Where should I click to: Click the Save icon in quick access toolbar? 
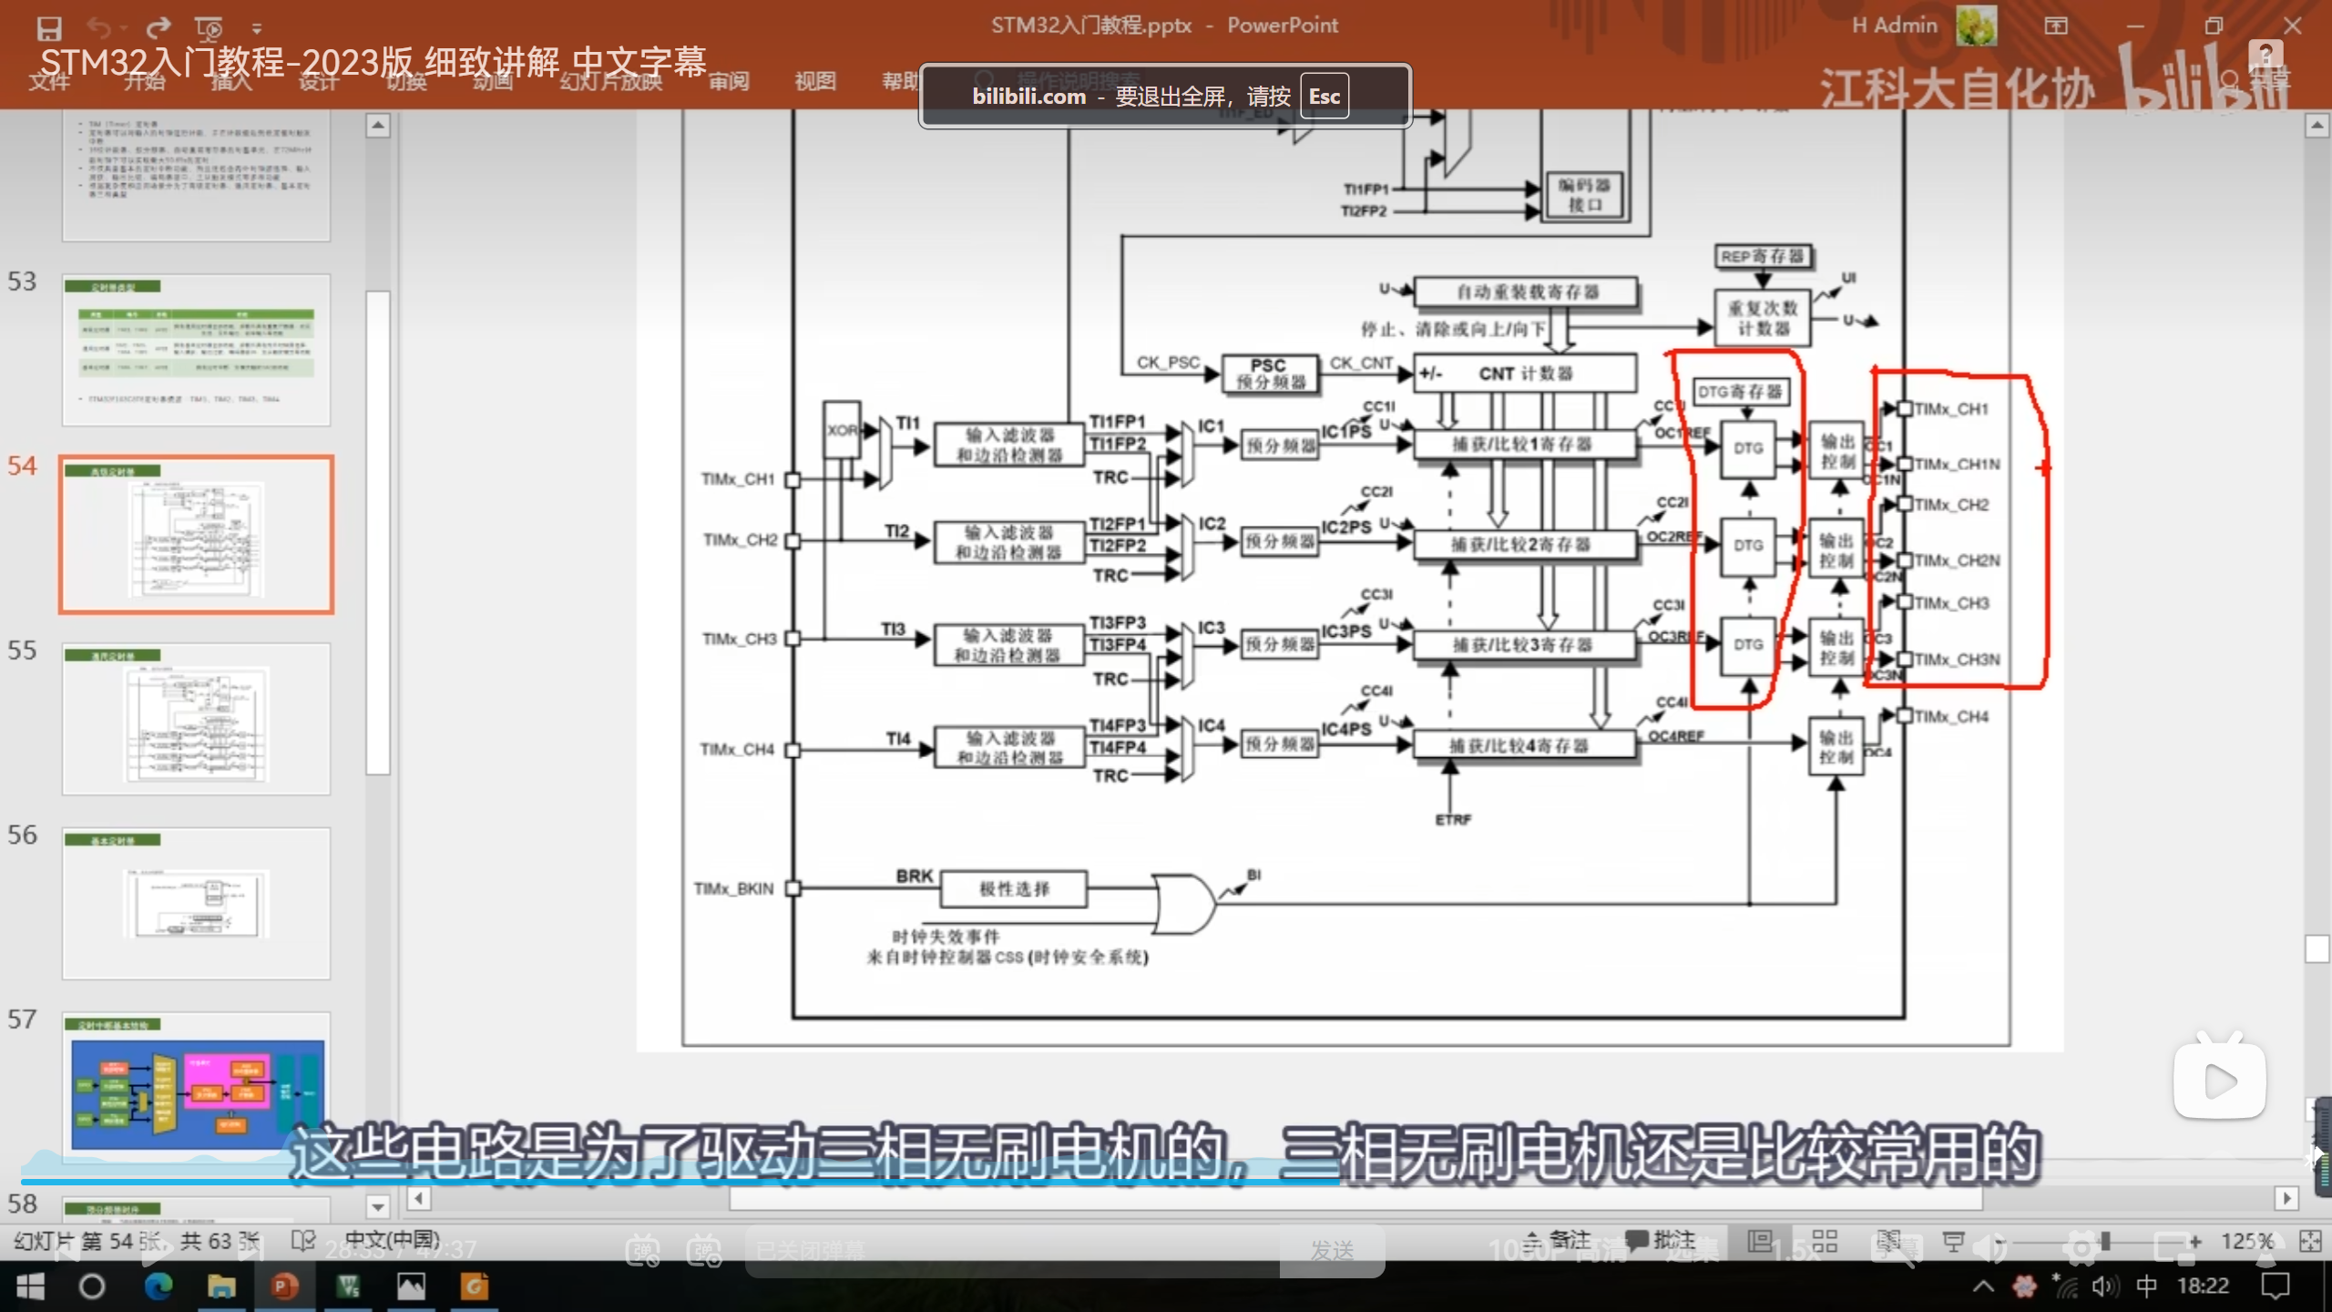(x=49, y=28)
